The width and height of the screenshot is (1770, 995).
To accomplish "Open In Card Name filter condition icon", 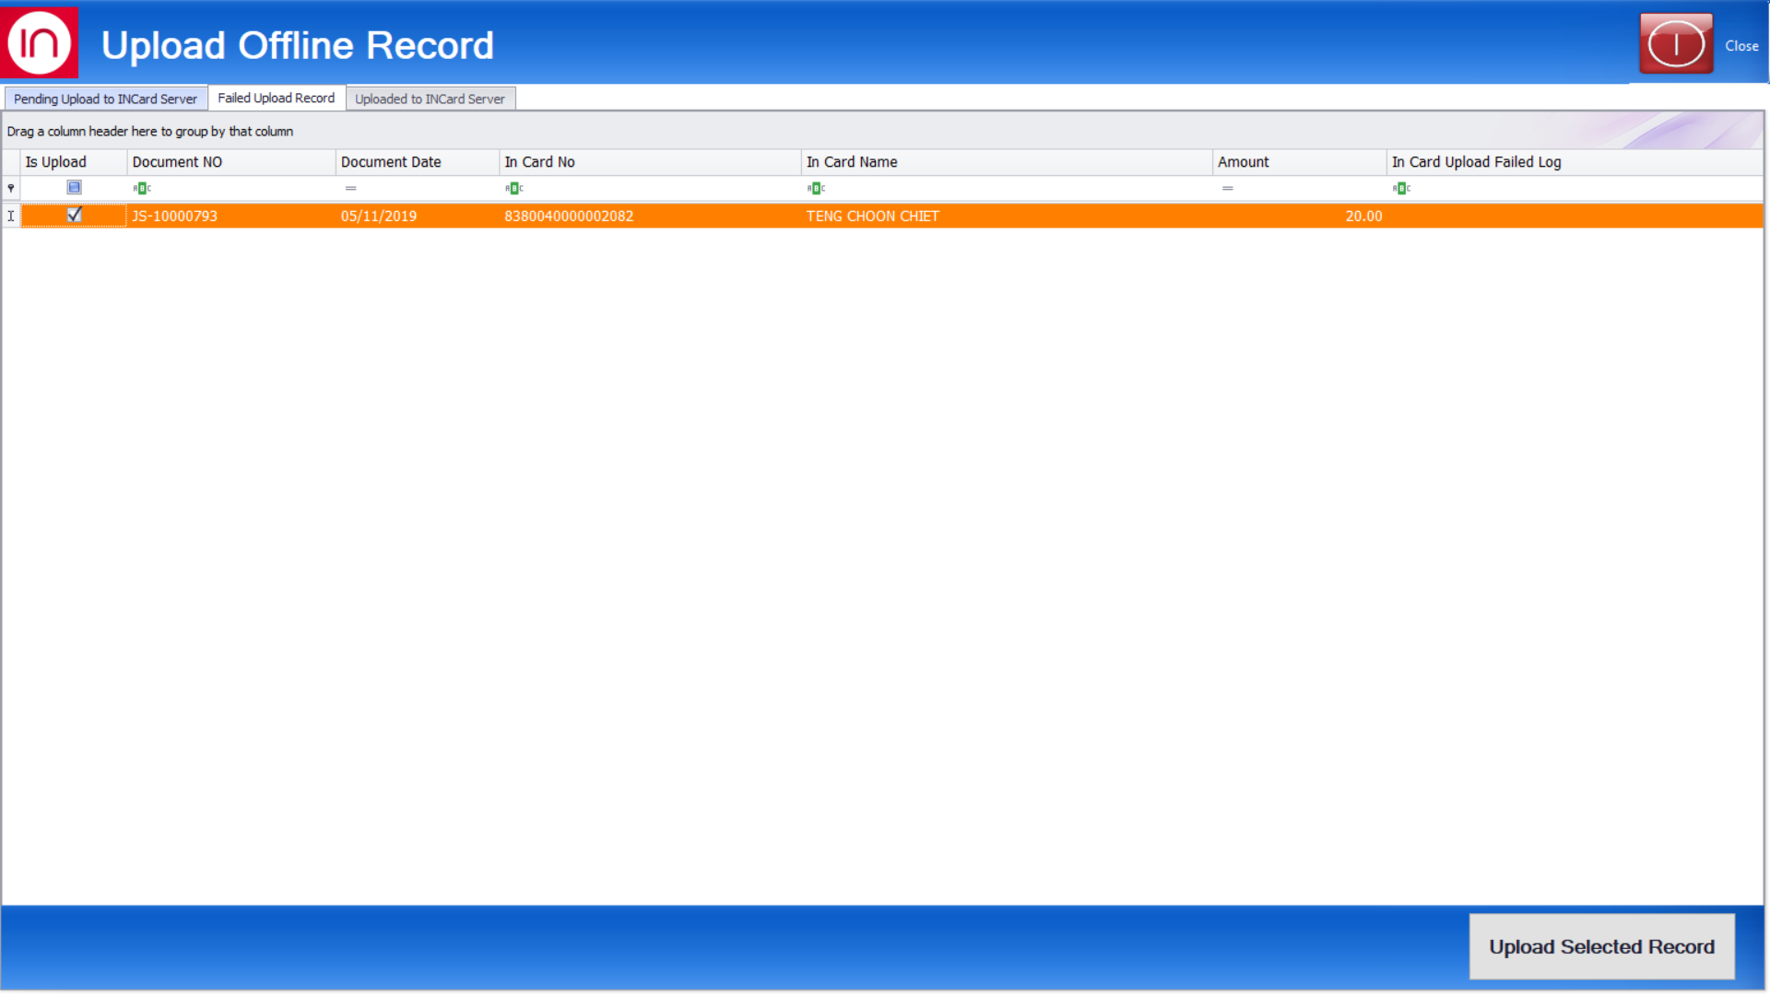I will [816, 188].
